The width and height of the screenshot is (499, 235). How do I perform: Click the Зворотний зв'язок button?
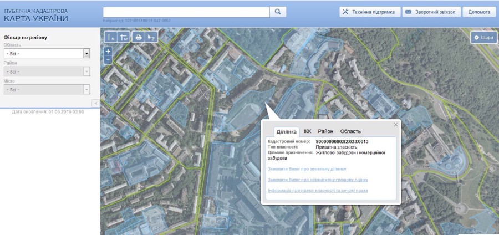[431, 12]
